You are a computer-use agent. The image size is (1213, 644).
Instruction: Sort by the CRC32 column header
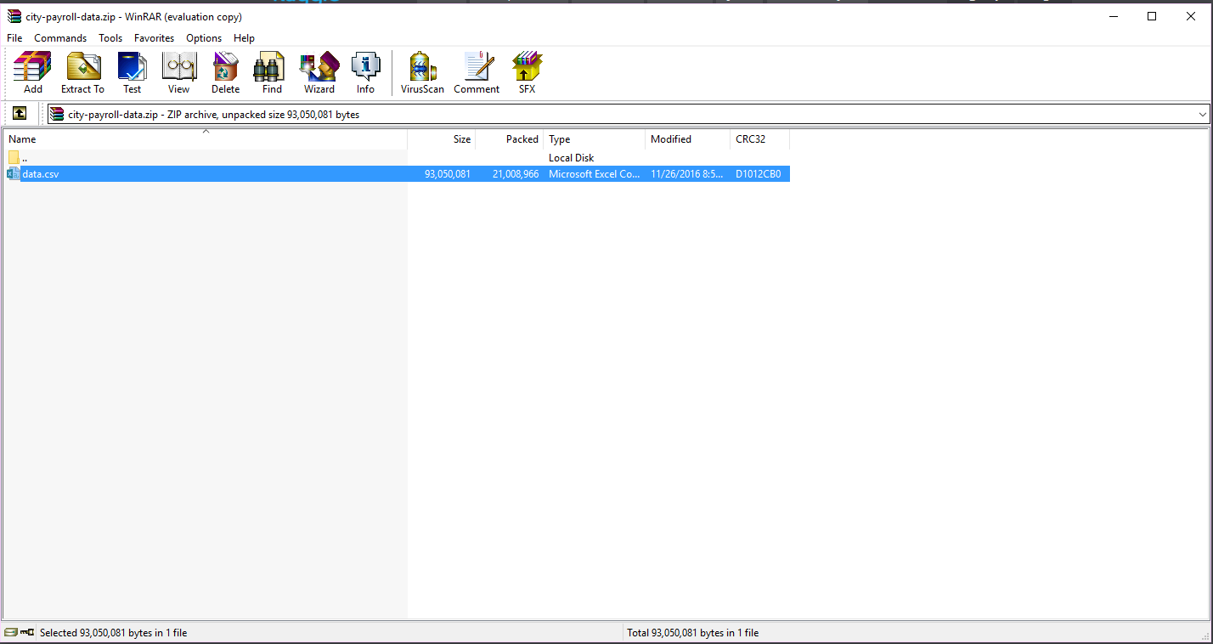[760, 139]
